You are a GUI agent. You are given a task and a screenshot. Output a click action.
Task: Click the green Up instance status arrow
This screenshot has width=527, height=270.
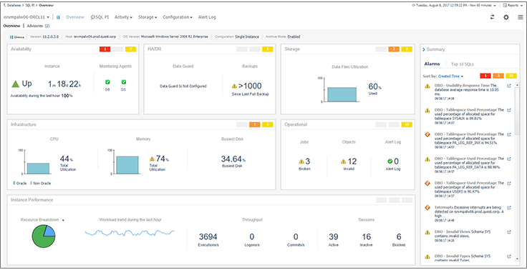point(16,84)
